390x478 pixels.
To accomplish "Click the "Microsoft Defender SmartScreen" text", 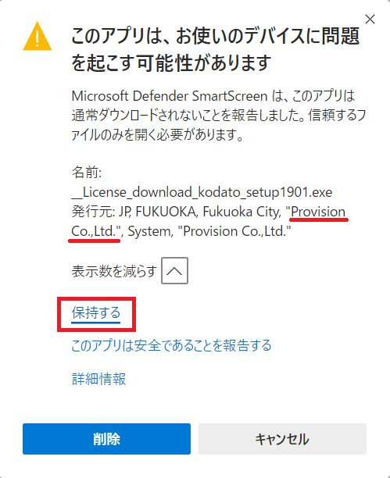I will 170,96.
